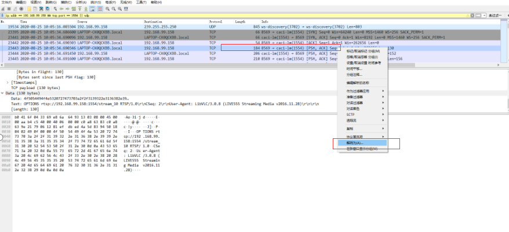The image size is (509, 232).
Task: Toggle packet colorize rules icon
Action: 100,9
